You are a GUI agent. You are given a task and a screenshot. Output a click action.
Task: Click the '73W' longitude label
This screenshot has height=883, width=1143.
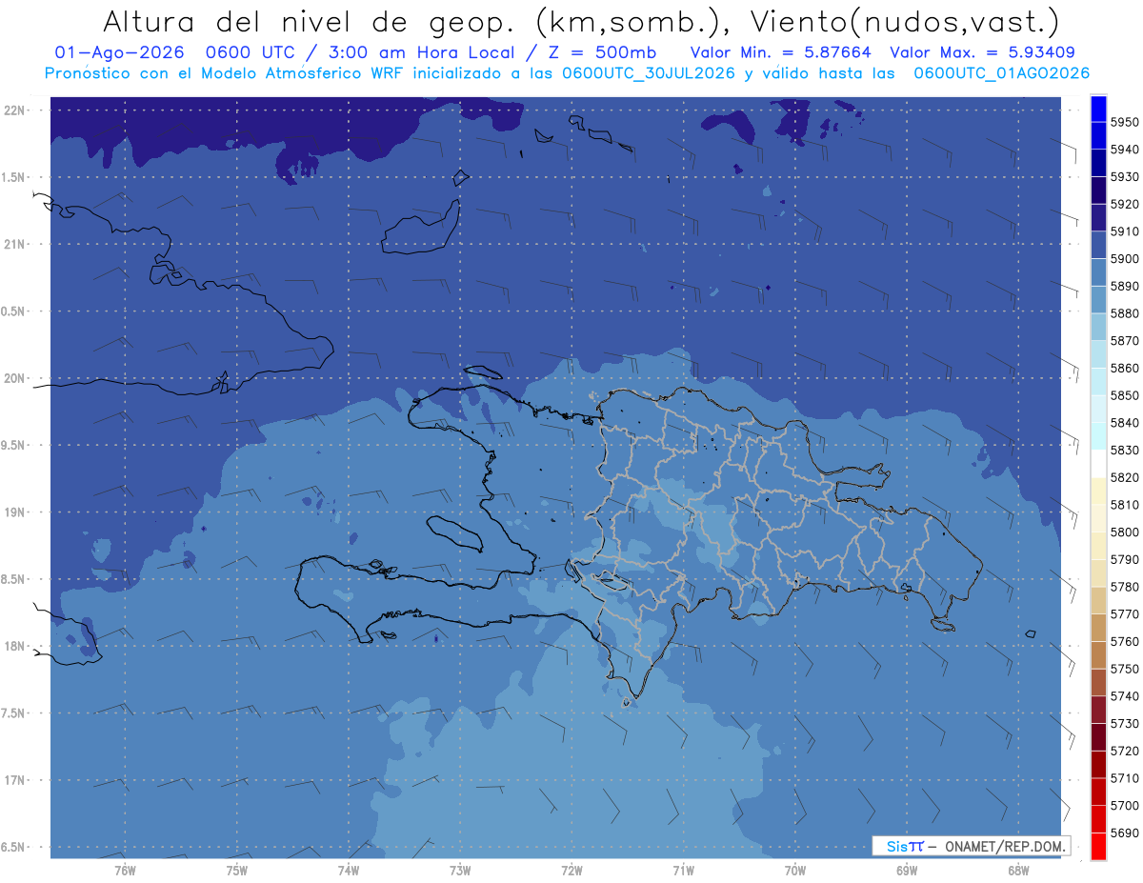pyautogui.click(x=460, y=871)
